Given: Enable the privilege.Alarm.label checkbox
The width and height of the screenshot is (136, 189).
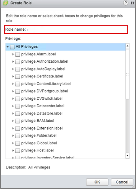Looking at the screenshot, I should click(18, 54).
